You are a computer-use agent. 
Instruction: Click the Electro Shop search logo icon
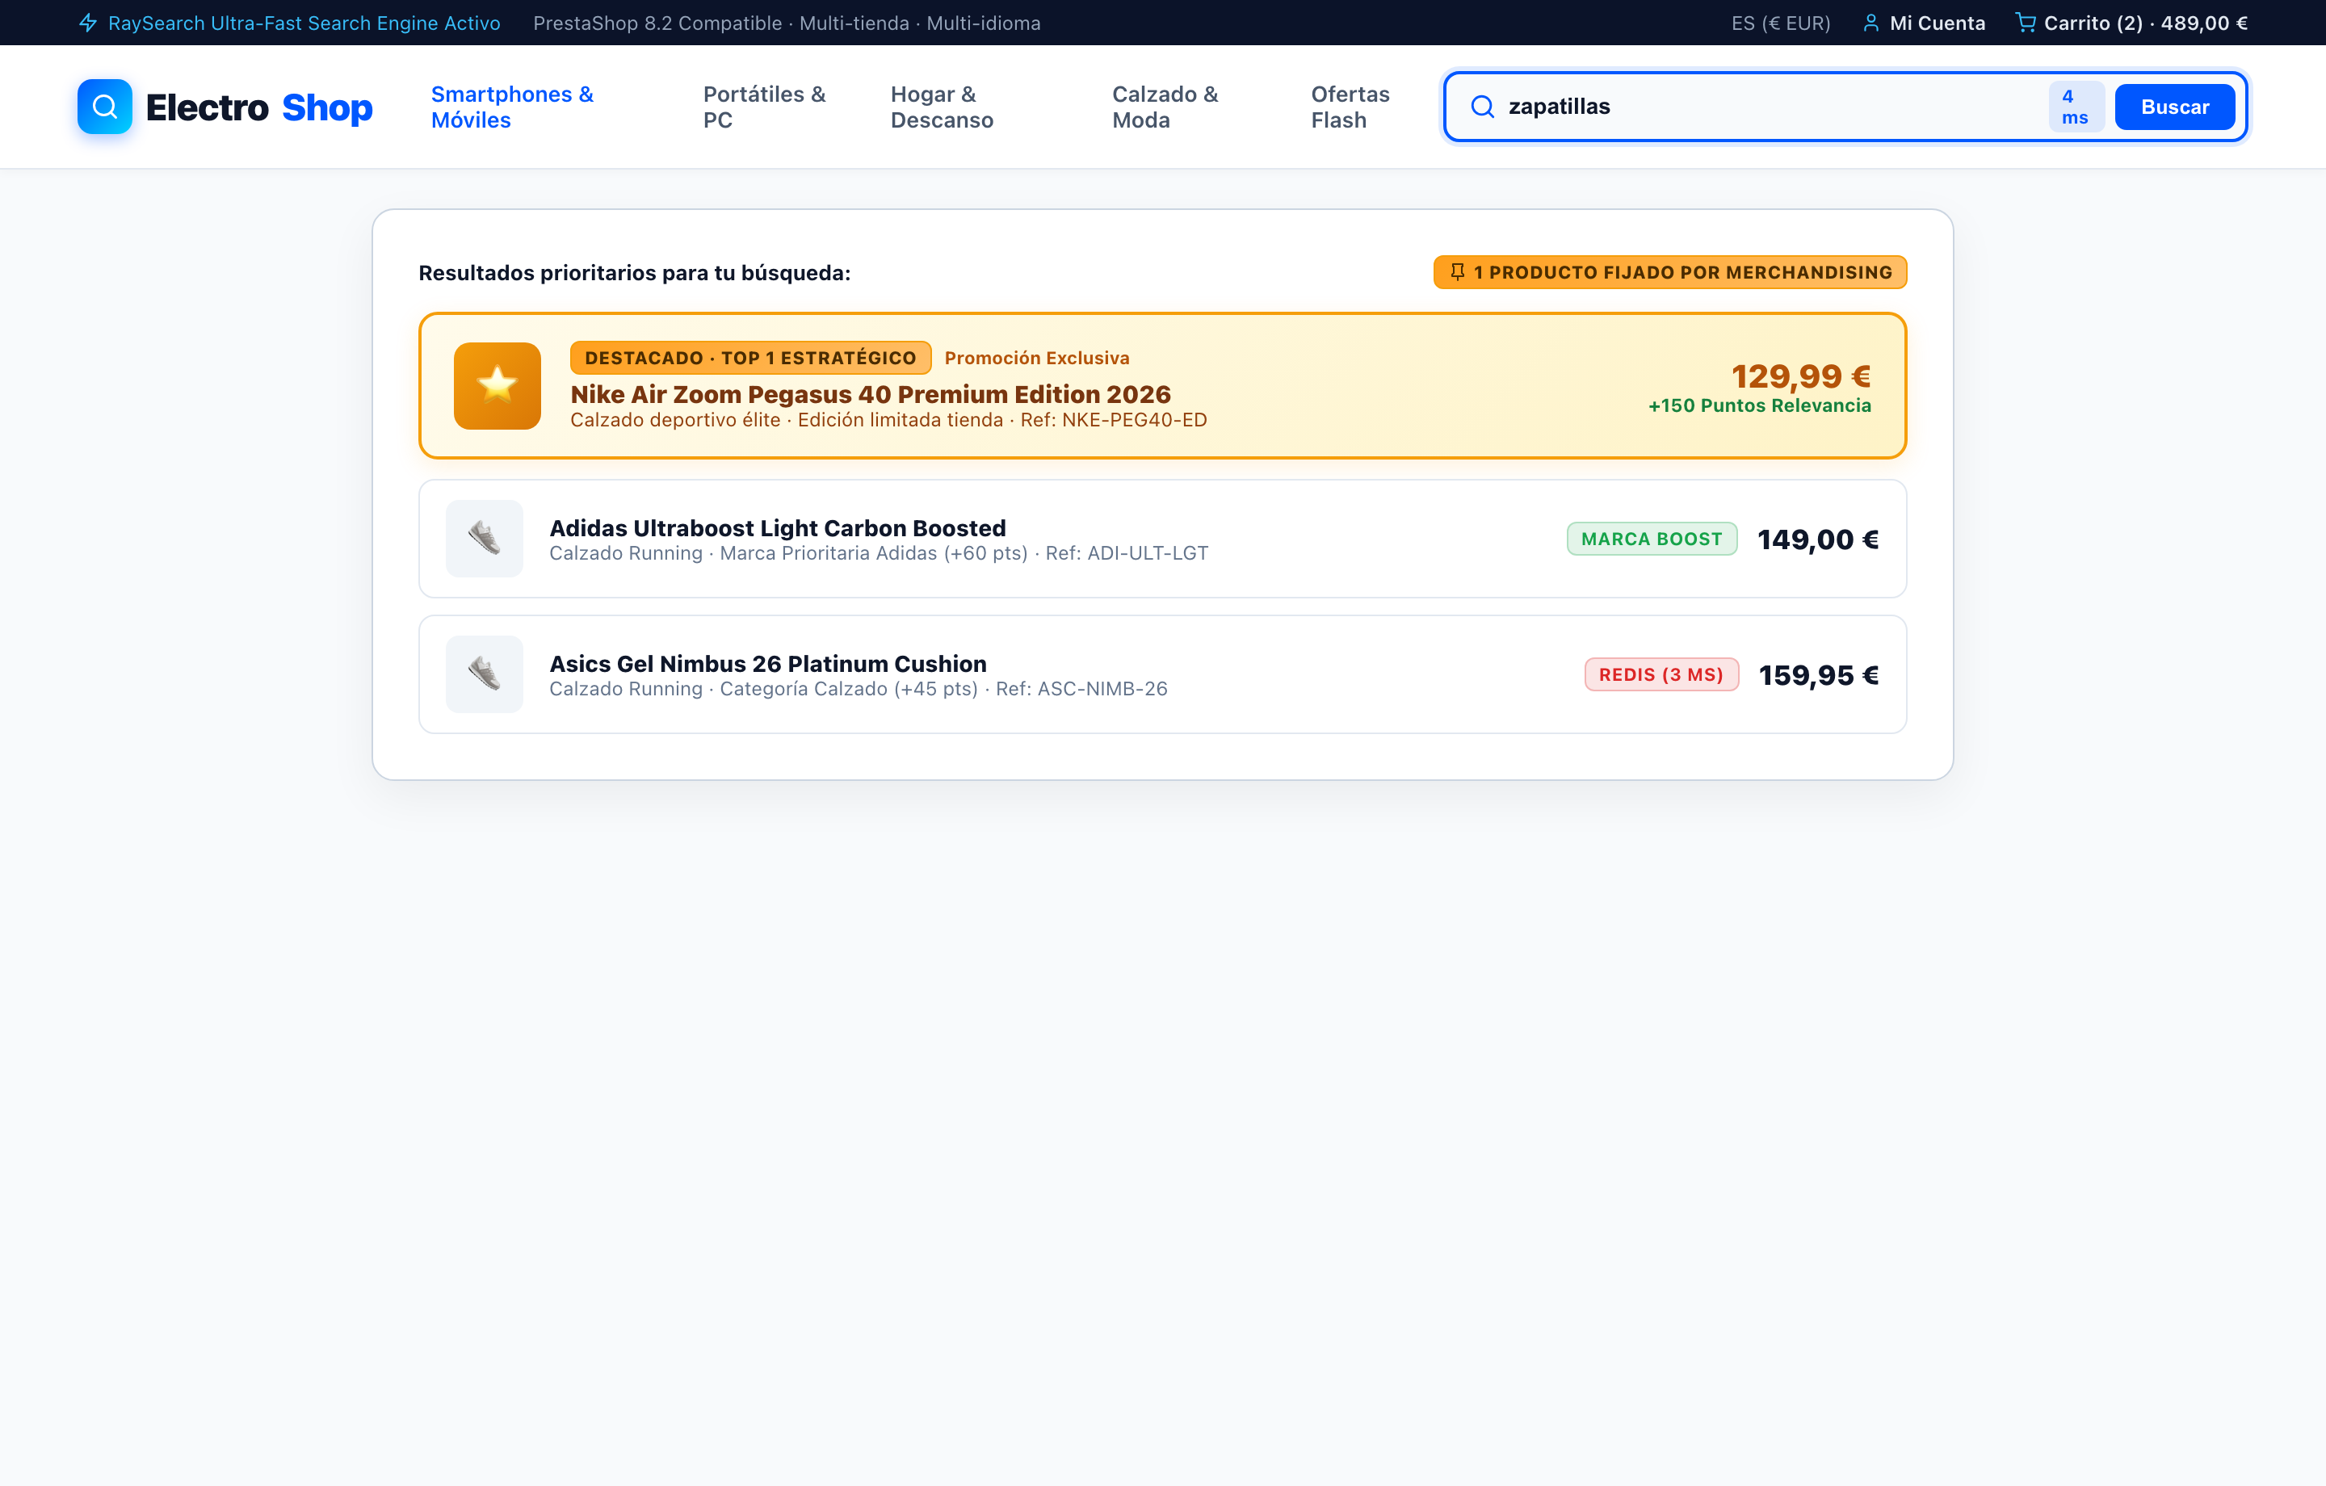[104, 107]
